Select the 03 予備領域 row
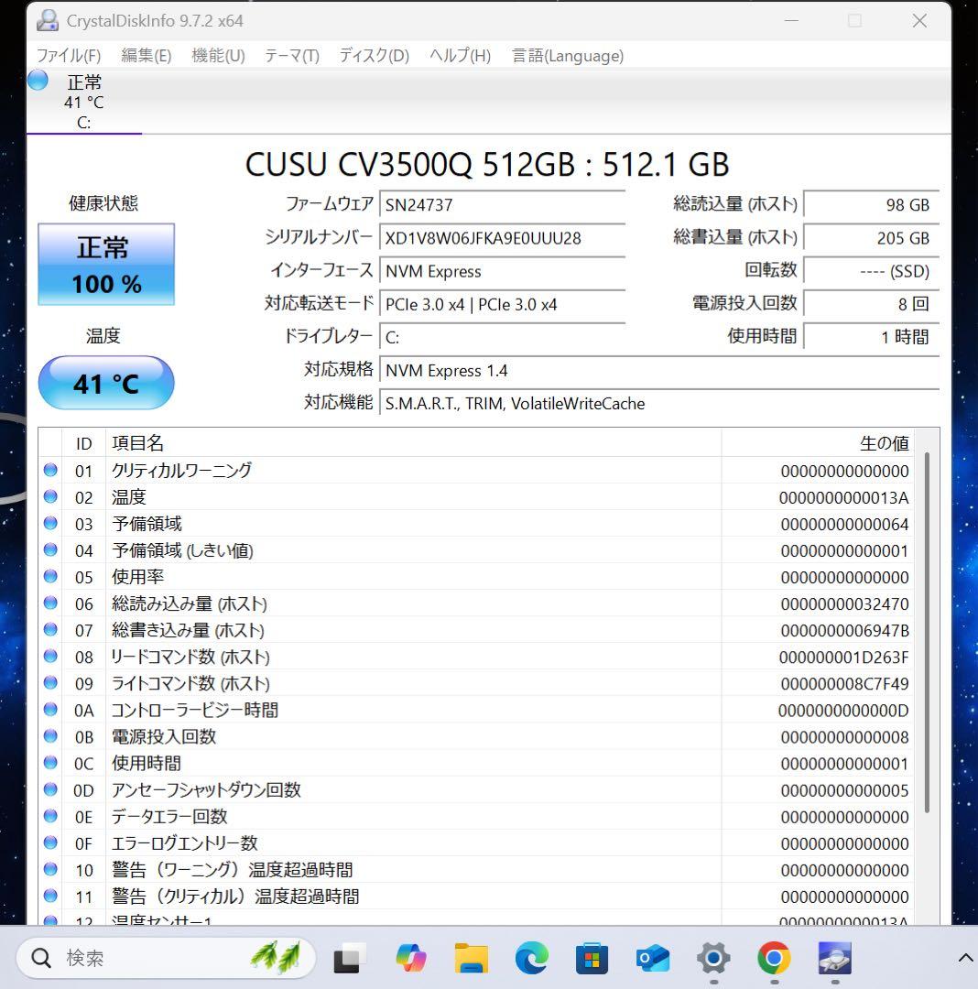 click(476, 524)
